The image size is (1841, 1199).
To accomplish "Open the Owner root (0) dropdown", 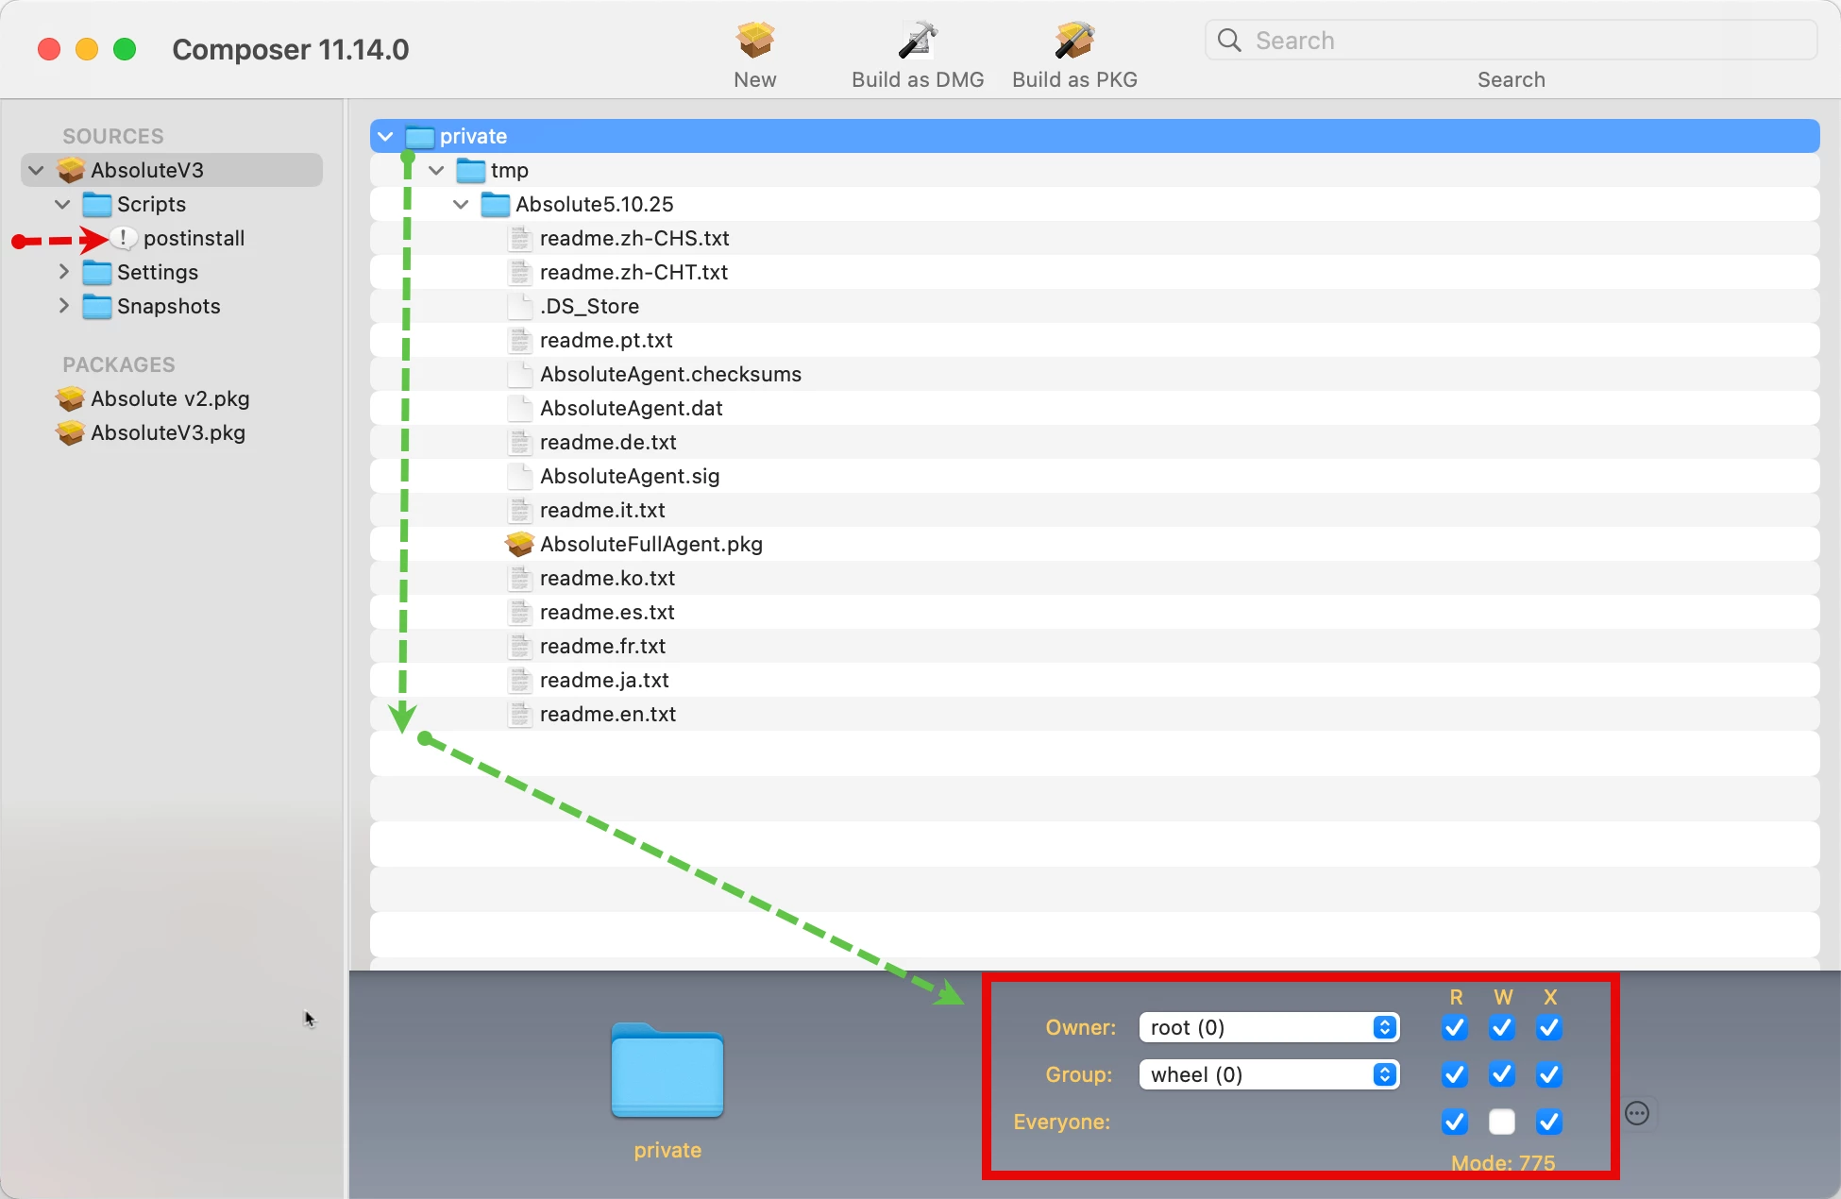I will pyautogui.click(x=1269, y=1027).
